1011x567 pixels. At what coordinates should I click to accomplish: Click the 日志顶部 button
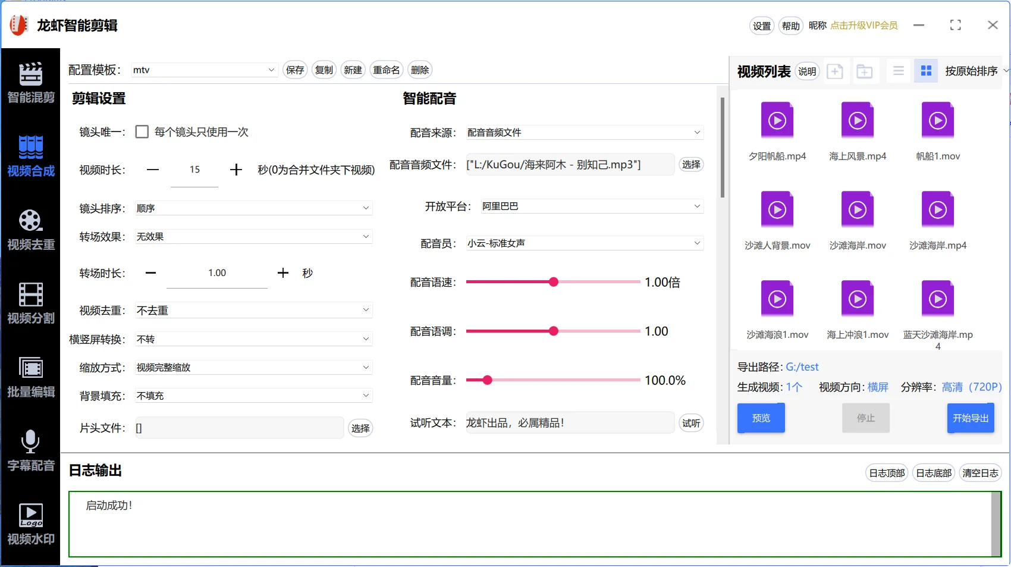click(x=887, y=473)
